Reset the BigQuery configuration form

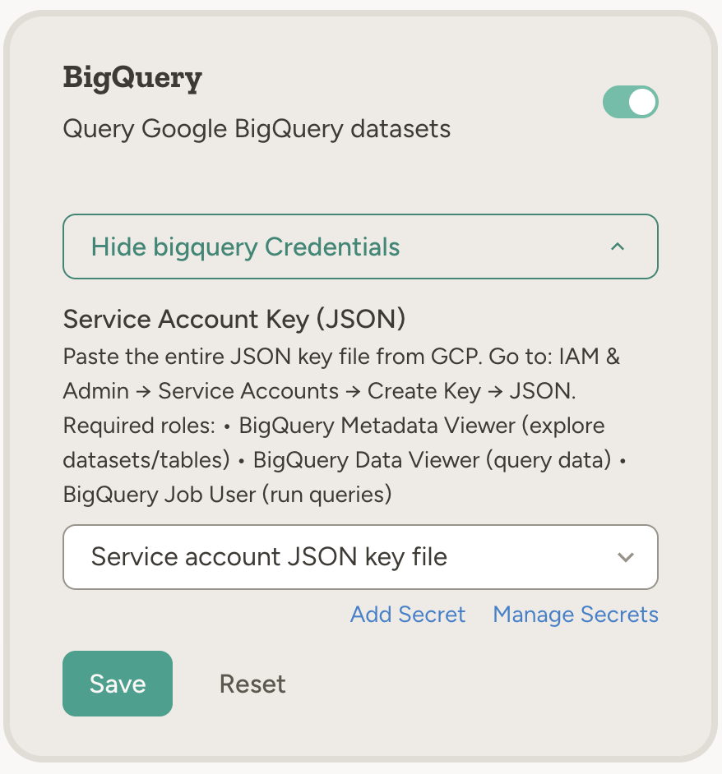coord(252,683)
